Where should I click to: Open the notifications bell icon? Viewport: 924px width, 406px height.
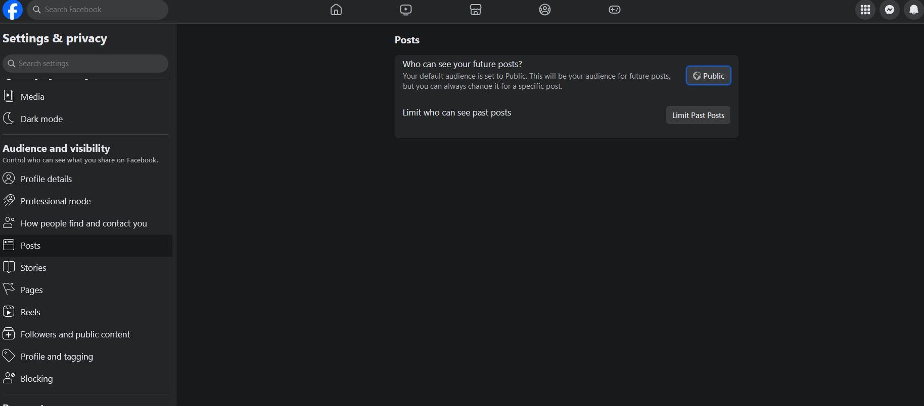coord(914,10)
